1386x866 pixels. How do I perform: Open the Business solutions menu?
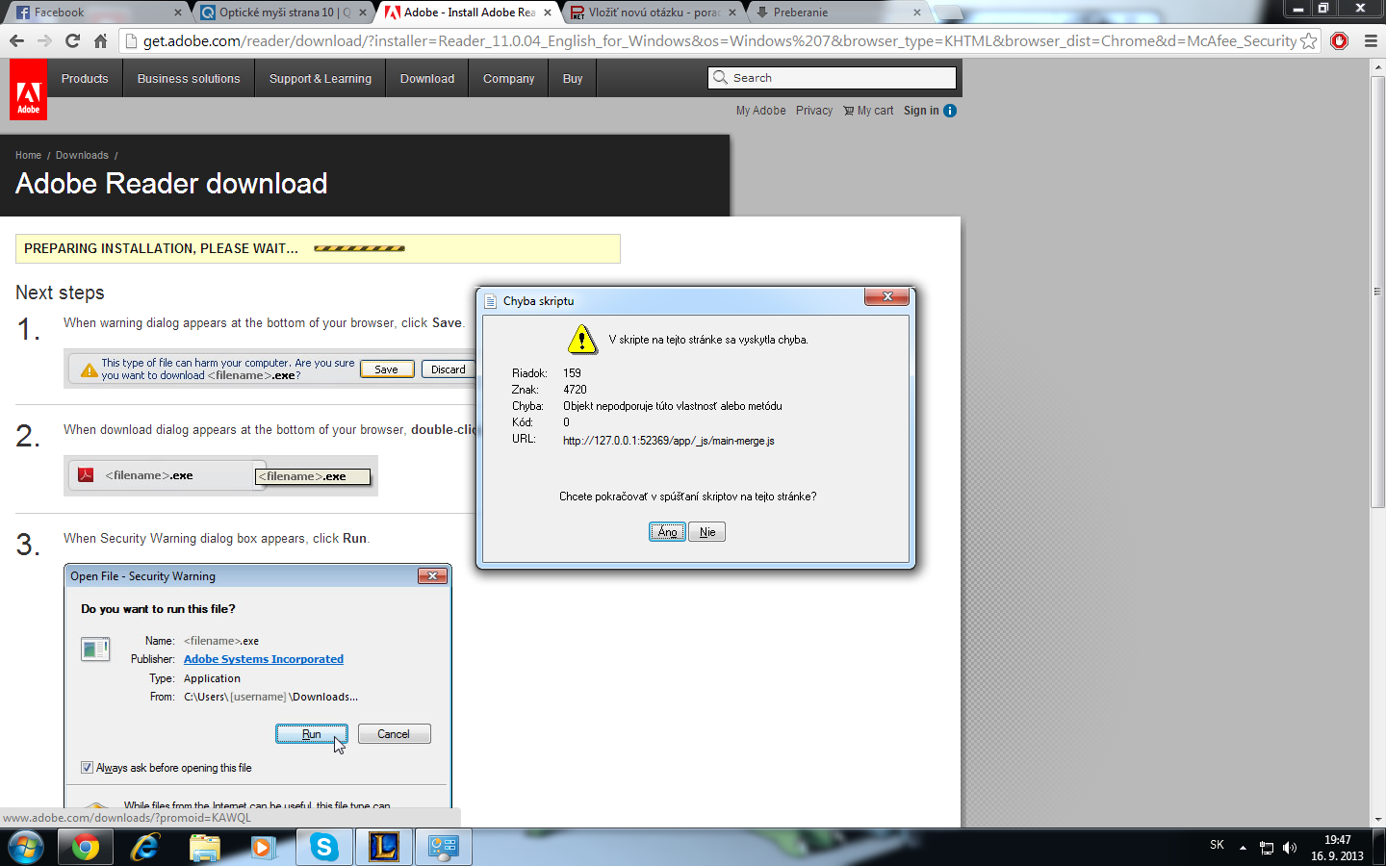189,79
